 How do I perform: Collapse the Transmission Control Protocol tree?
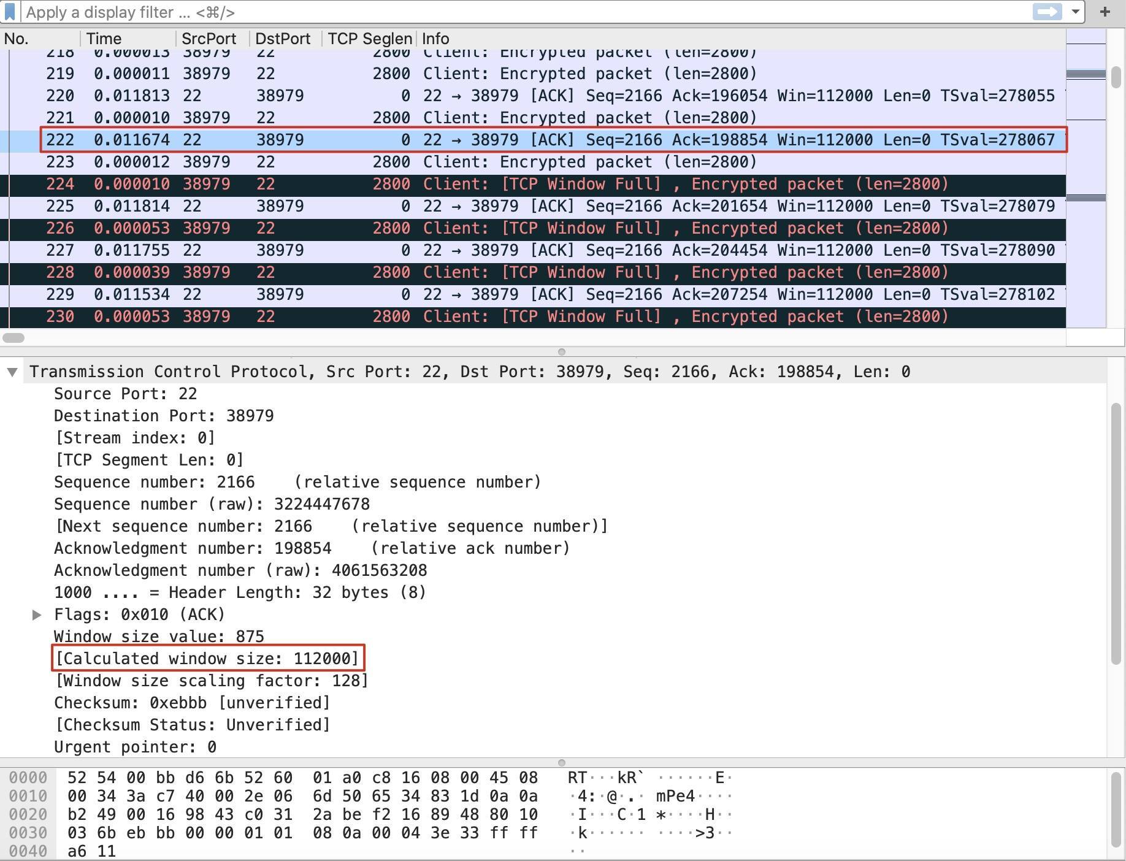click(12, 372)
